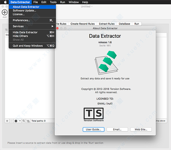Click the minus button below the paths list

tap(11, 121)
